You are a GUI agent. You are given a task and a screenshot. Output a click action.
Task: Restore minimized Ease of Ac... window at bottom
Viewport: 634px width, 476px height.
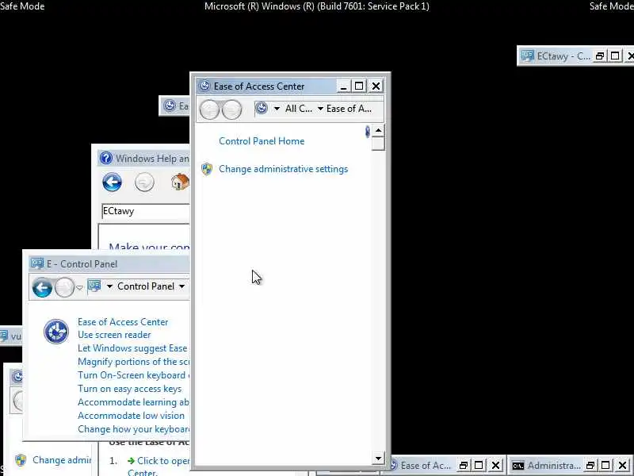click(x=464, y=466)
